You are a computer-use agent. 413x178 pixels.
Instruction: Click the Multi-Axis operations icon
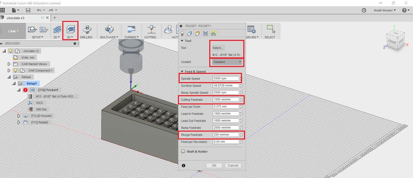point(109,29)
